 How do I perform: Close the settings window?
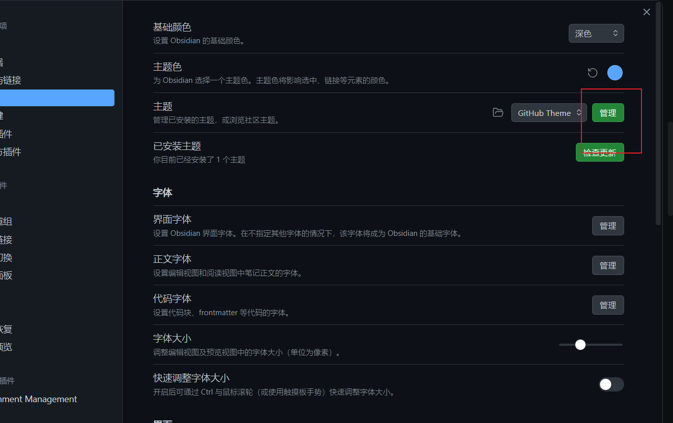point(647,12)
